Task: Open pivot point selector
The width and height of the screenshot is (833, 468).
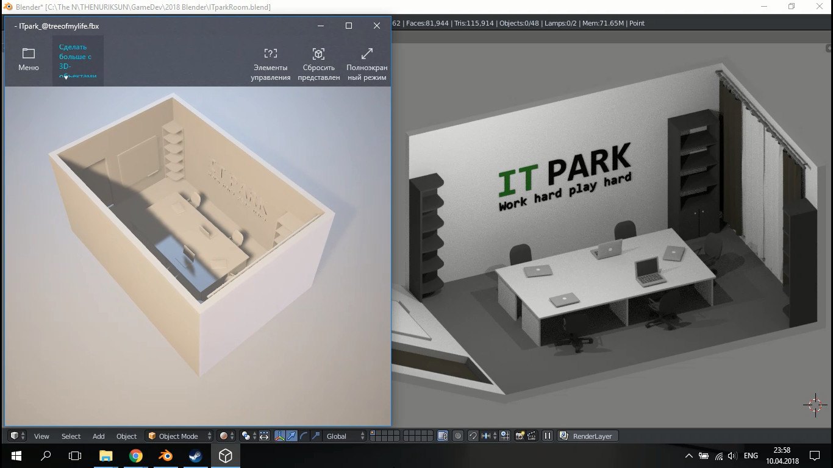Action: point(248,436)
